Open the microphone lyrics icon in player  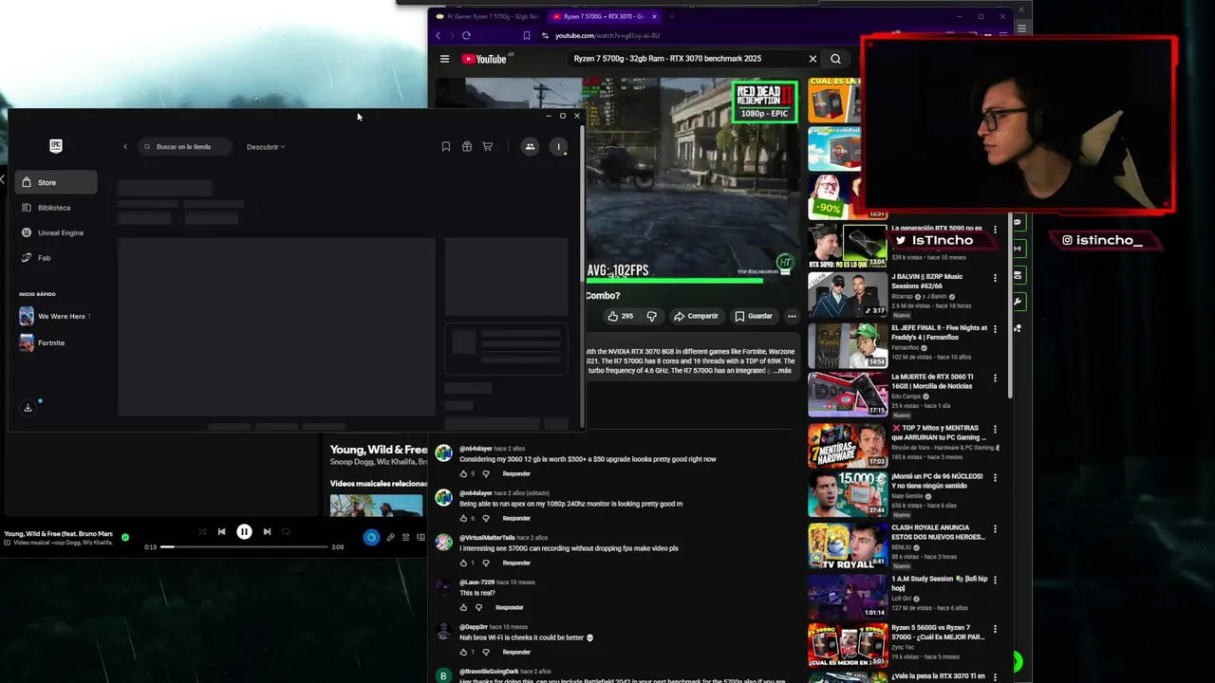point(390,538)
